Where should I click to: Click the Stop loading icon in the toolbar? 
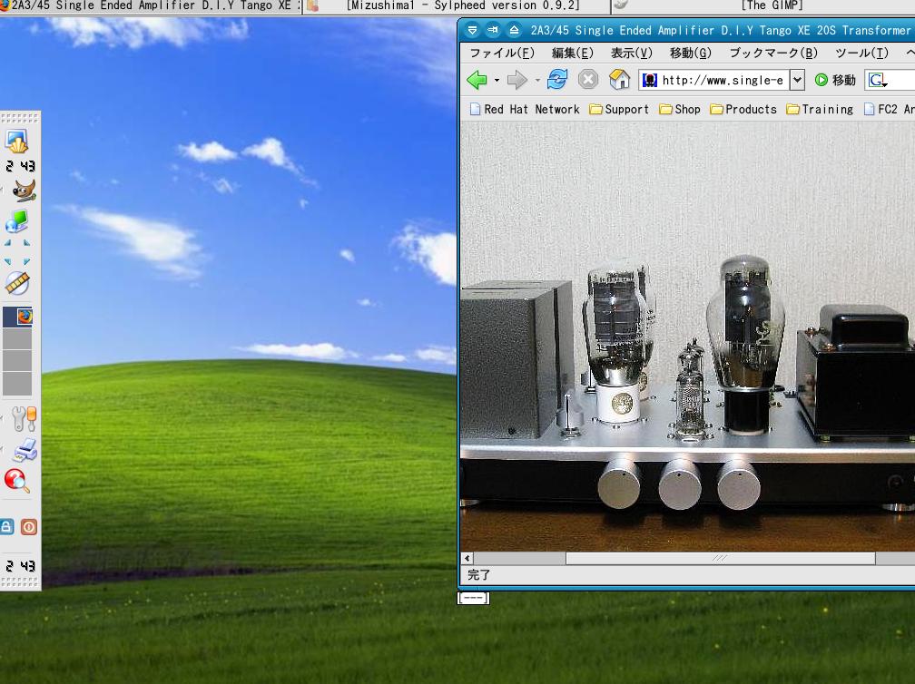588,80
